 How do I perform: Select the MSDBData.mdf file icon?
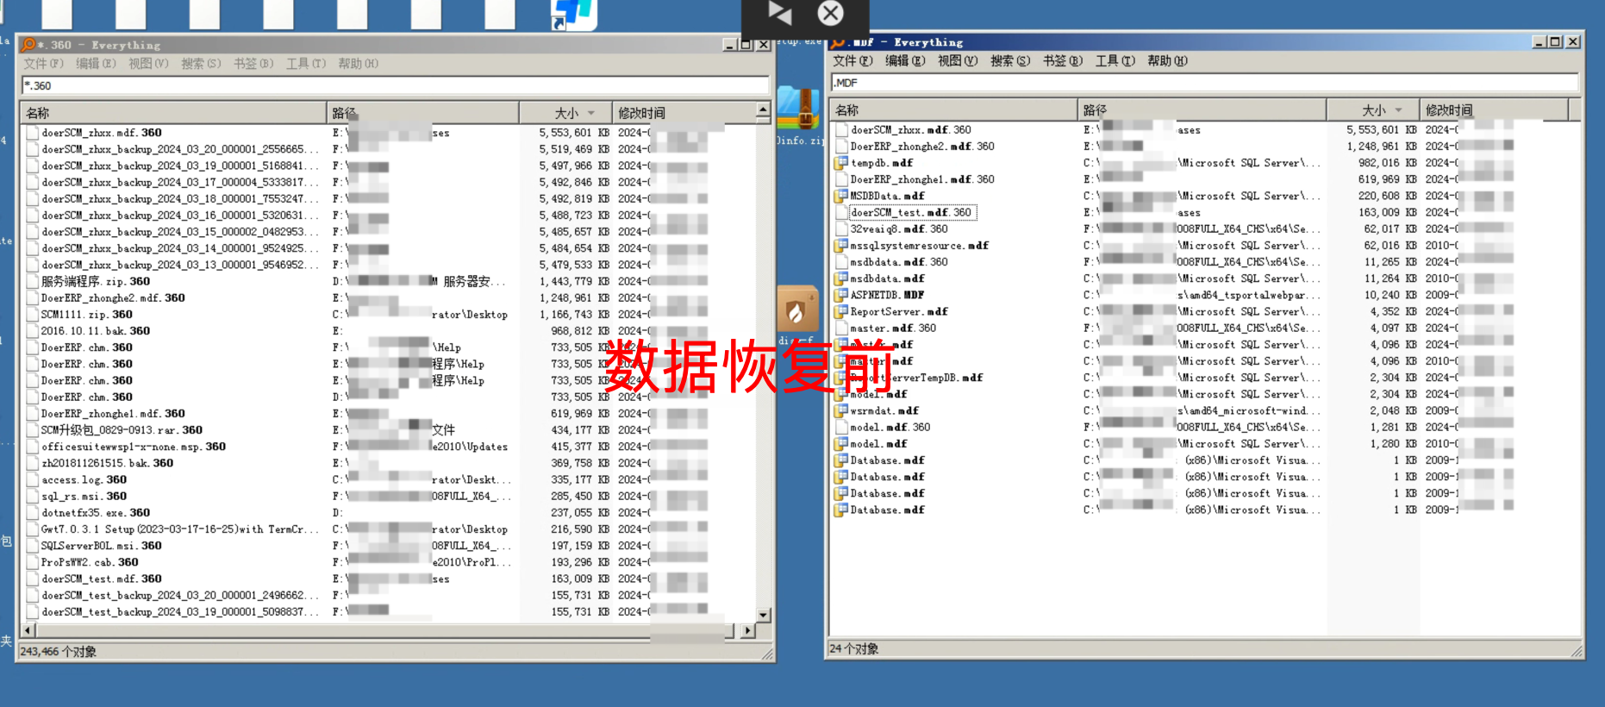pyautogui.click(x=841, y=196)
